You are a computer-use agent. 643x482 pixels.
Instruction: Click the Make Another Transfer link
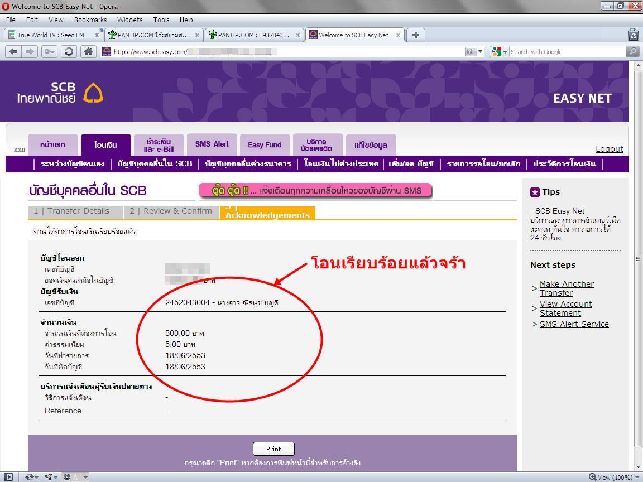tap(567, 288)
